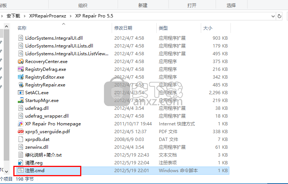Click the XP Repair Pro Homepage shortcut icon
The width and height of the screenshot is (288, 184).
click(x=21, y=124)
